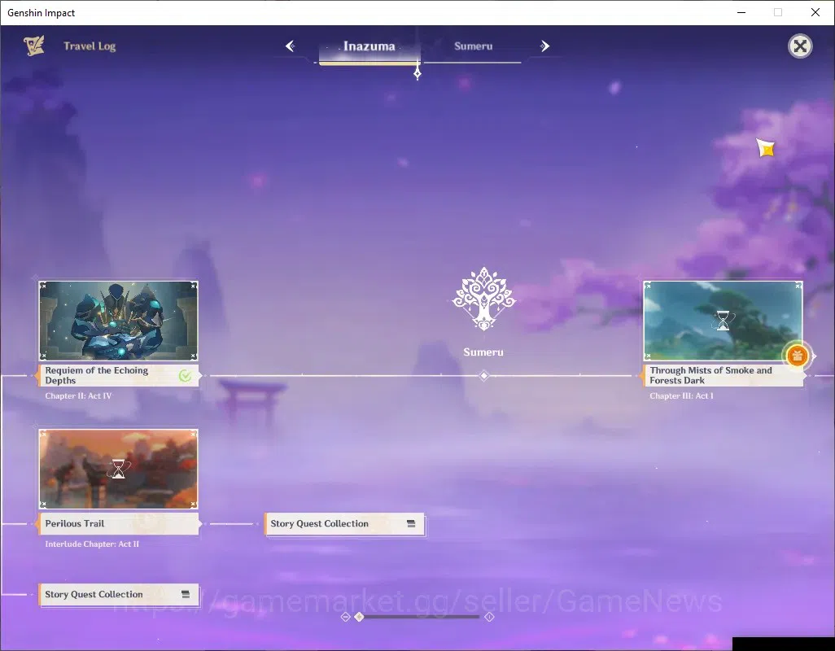Click the Travel Log title text
The height and width of the screenshot is (651, 835).
[x=90, y=46]
